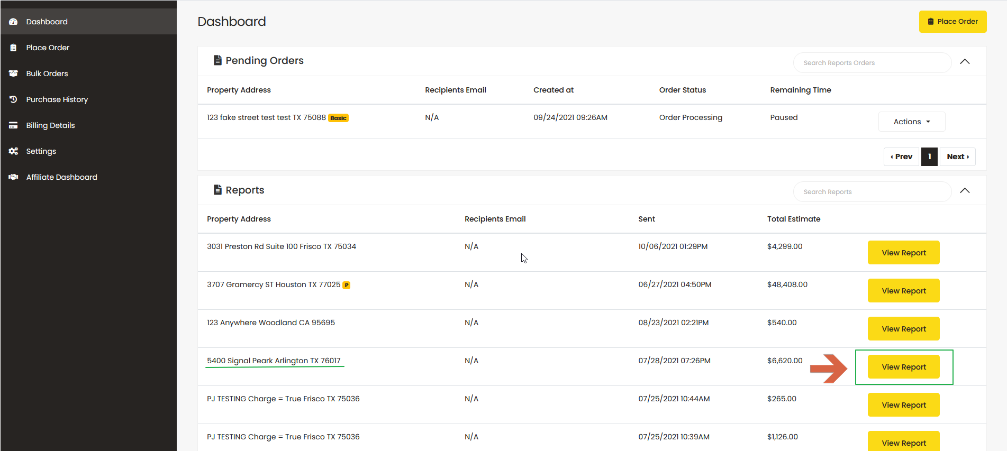1007x451 pixels.
Task: Click the Purchase History clock icon
Action: pos(13,99)
